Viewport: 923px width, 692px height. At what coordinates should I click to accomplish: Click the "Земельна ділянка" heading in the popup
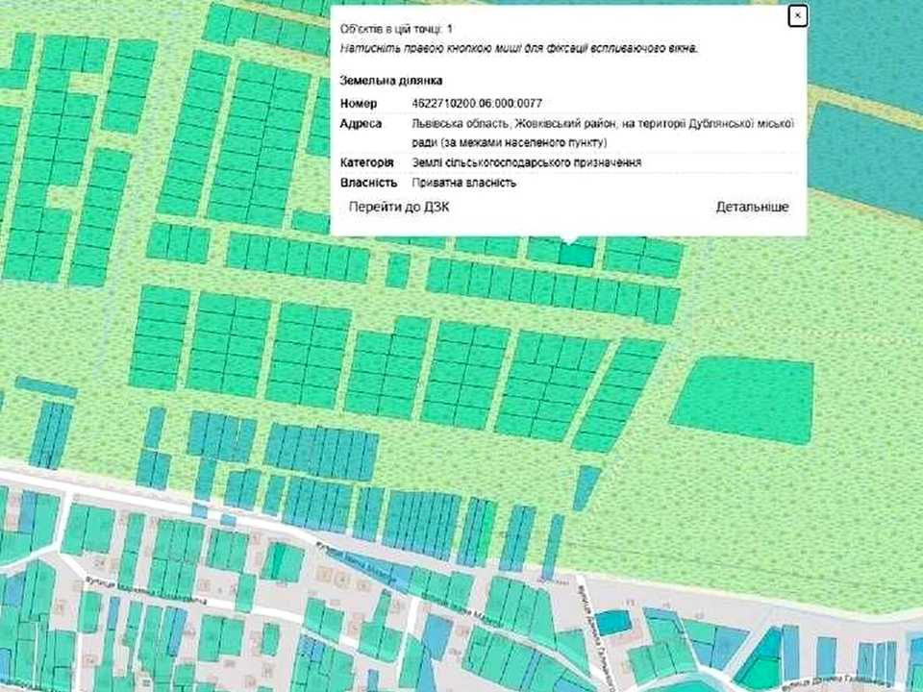point(391,81)
